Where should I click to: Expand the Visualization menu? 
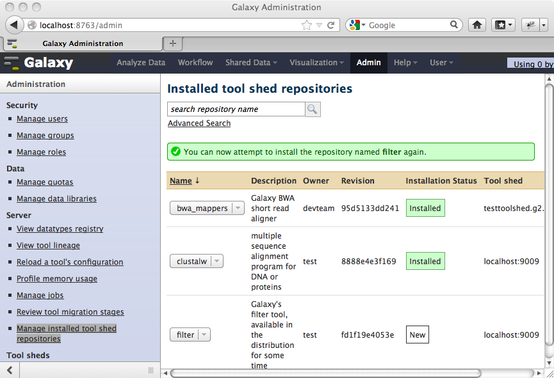(316, 63)
